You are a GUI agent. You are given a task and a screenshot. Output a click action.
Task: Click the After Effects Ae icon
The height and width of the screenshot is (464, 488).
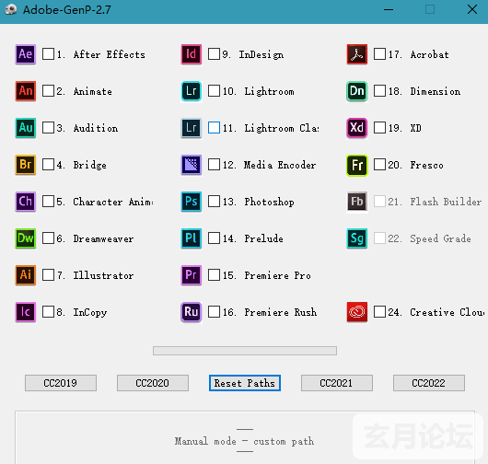click(26, 54)
